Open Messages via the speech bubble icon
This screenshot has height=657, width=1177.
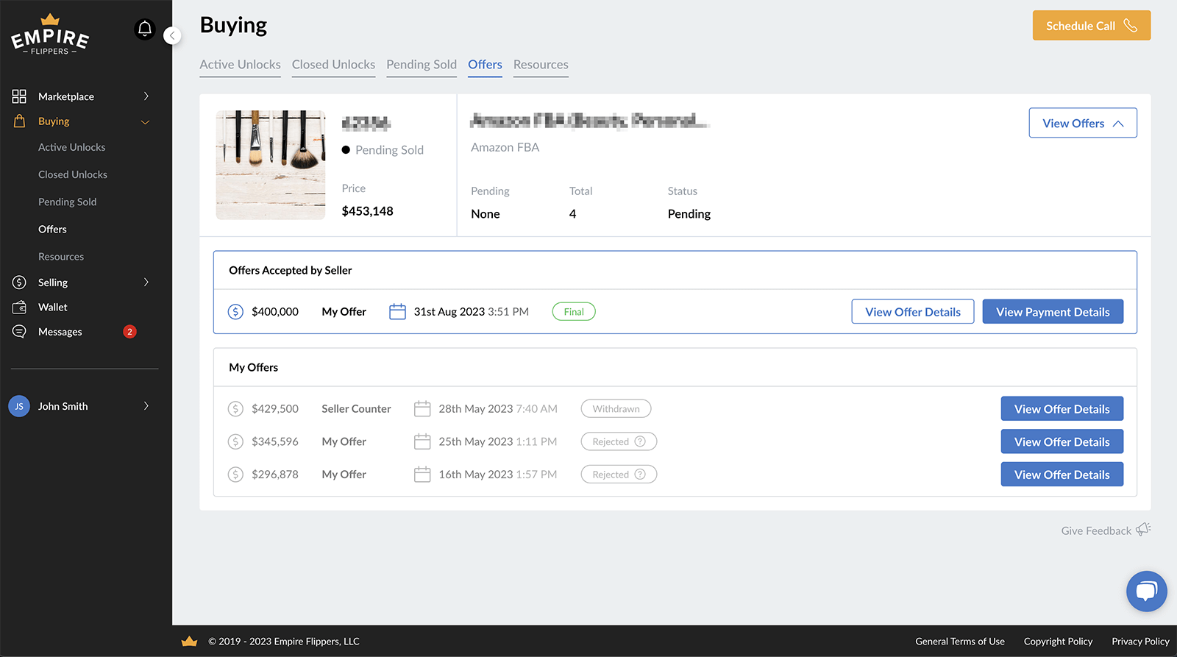tap(19, 332)
